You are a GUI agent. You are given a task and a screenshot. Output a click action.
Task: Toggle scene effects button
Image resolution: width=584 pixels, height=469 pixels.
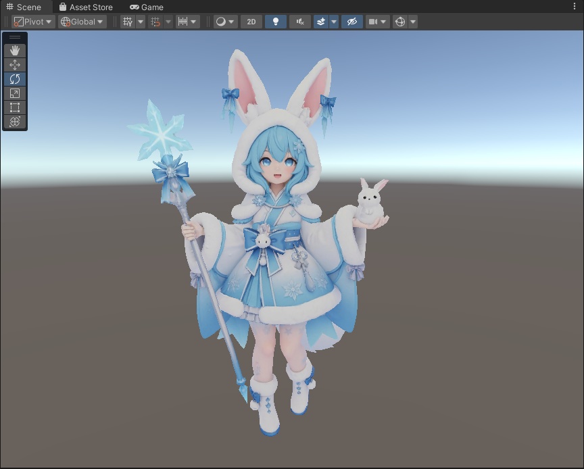[320, 22]
